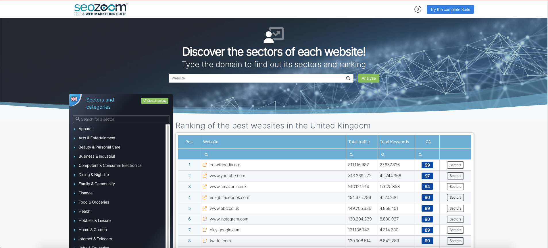Click Total Keywords filter search icon
This screenshot has width=548, height=248.
tap(383, 155)
